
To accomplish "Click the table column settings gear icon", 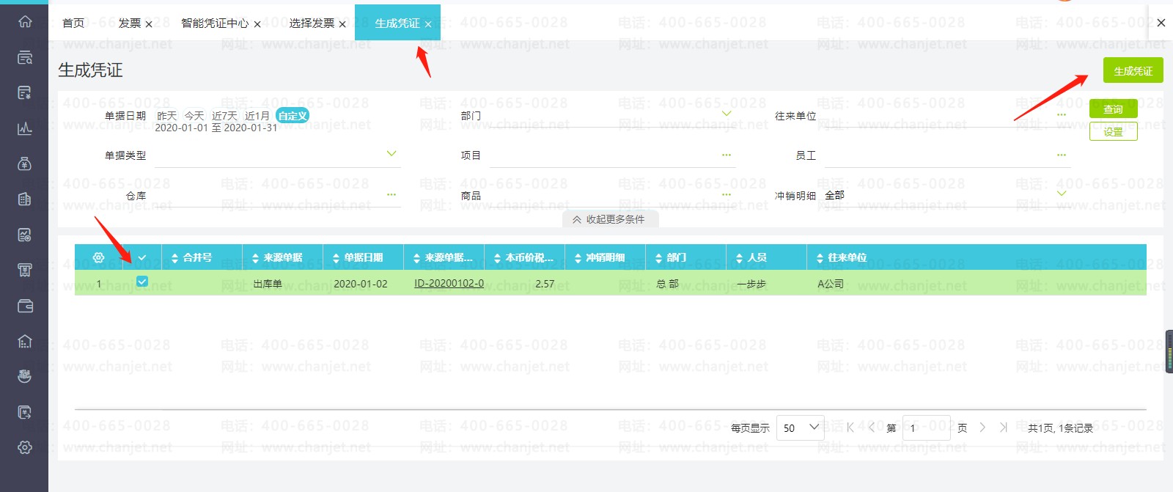I will pyautogui.click(x=98, y=257).
